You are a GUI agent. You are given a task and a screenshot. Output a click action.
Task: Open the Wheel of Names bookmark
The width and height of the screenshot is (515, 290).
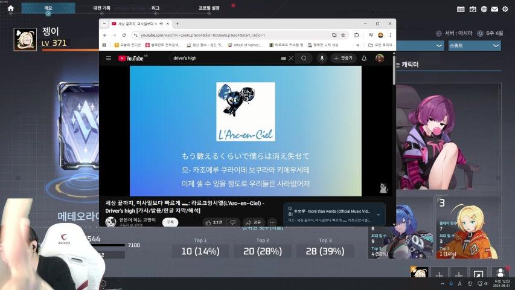[x=246, y=45]
